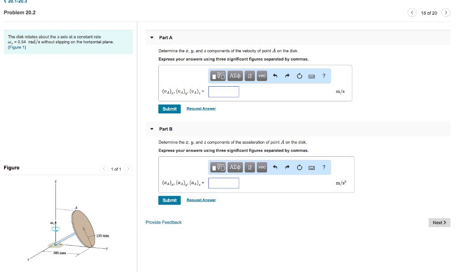This screenshot has width=458, height=272.
Task: Click the Problem 20.2 heading
Action: [x=20, y=13]
